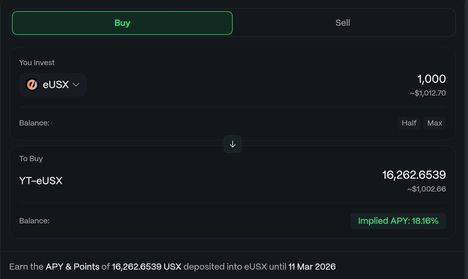
Task: Click the Balance label under YT-eUSX
Action: [x=34, y=221]
